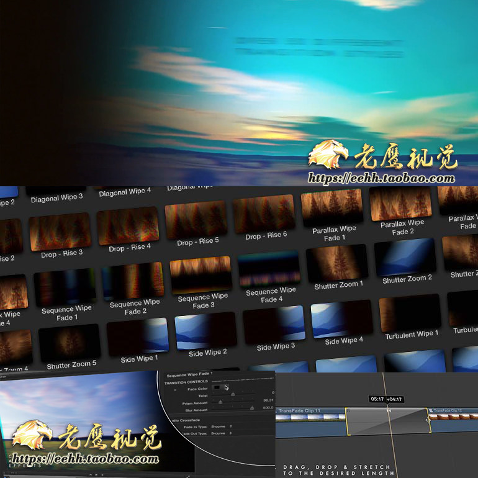This screenshot has height=478, width=478.
Task: Click the TRANSITION CONTROLS heading
Action: pos(186,382)
